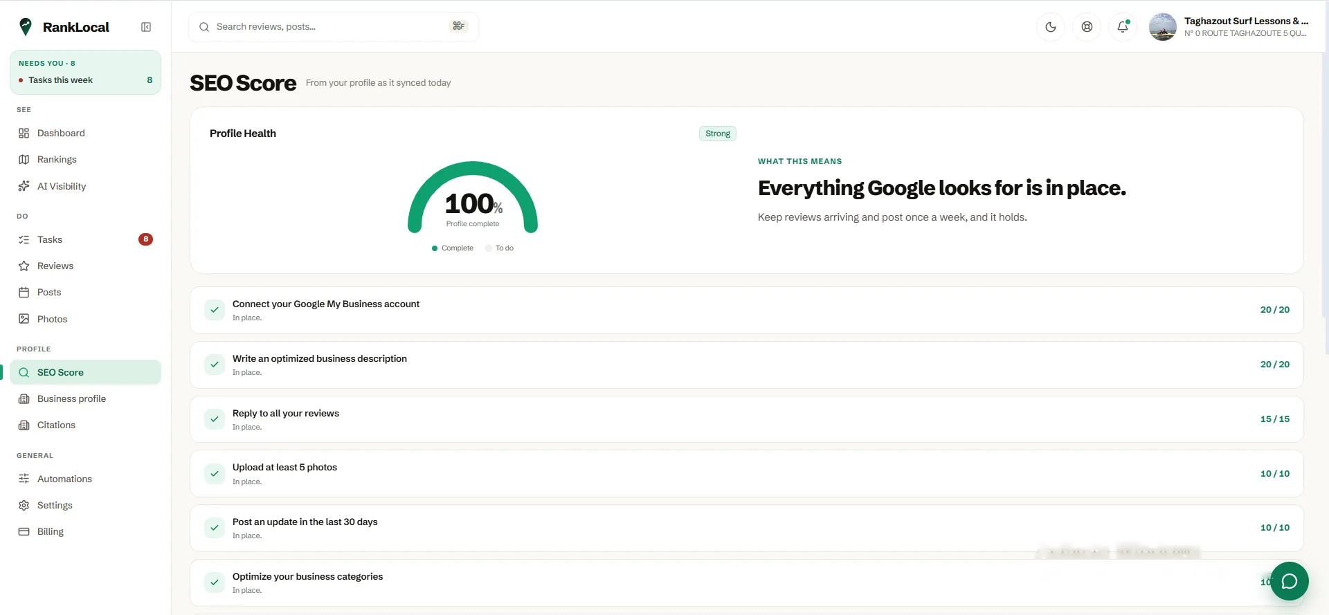Click the Automations sliders icon

[x=24, y=479]
